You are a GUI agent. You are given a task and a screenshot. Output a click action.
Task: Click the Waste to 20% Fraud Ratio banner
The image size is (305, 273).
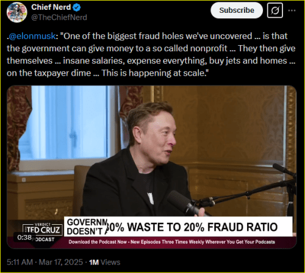tap(192, 227)
